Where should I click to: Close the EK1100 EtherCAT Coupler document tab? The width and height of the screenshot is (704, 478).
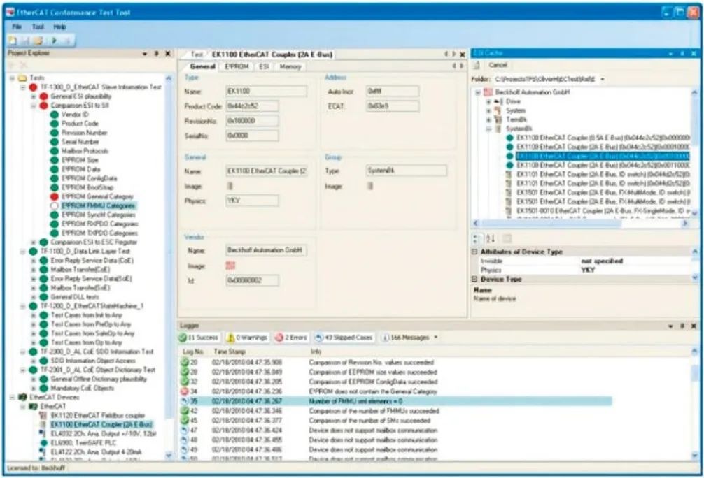462,55
